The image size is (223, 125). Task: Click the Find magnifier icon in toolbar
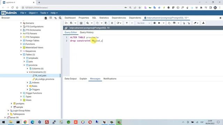[87, 23]
